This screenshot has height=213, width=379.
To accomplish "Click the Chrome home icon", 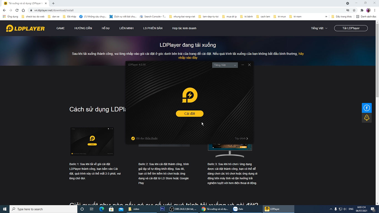I will 23,10.
